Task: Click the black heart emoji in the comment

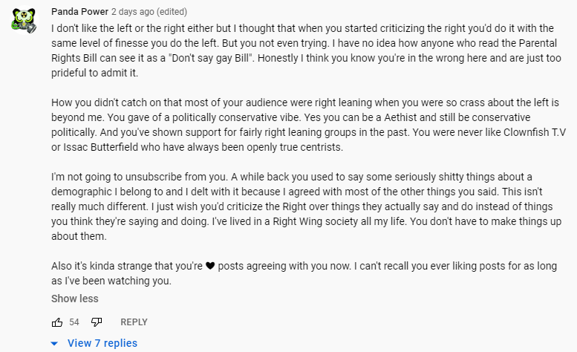Action: [210, 266]
